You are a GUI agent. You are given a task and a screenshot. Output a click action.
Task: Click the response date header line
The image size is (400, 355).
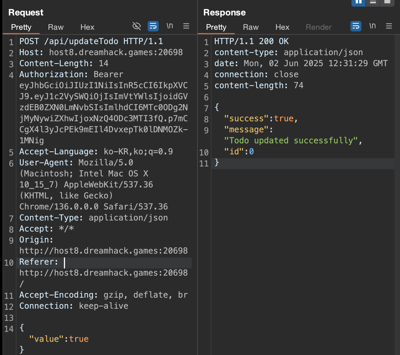pos(301,63)
